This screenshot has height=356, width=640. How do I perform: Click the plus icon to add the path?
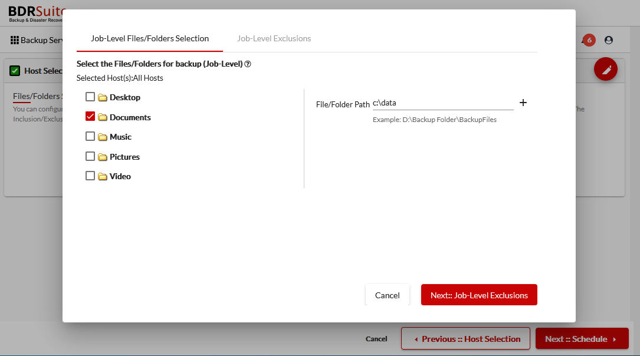[x=523, y=102]
